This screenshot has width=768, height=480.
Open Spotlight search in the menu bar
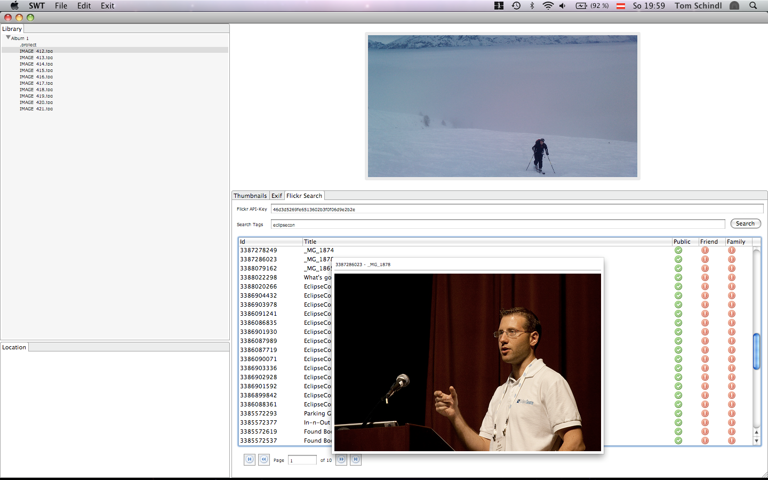753,6
